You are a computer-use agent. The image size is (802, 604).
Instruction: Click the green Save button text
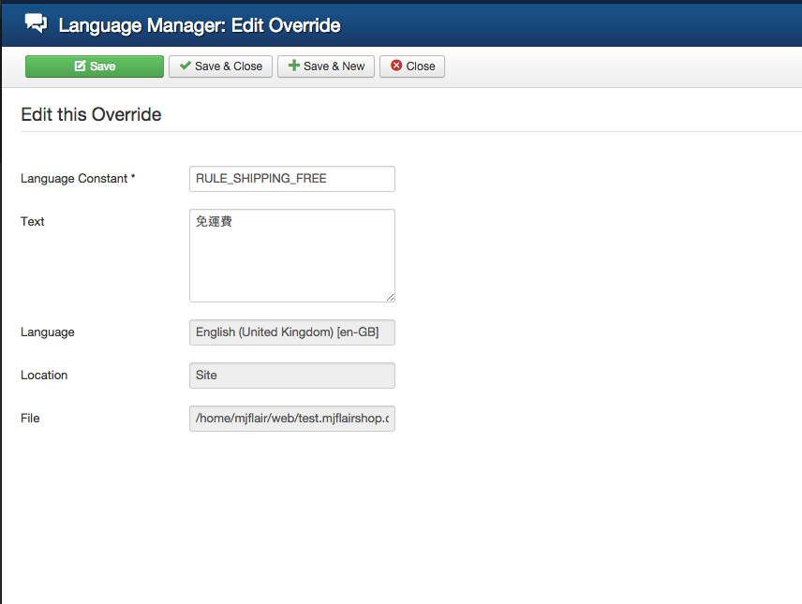click(103, 66)
